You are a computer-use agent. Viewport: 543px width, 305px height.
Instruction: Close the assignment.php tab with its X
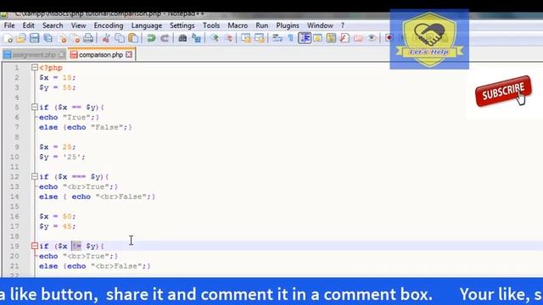pyautogui.click(x=61, y=54)
